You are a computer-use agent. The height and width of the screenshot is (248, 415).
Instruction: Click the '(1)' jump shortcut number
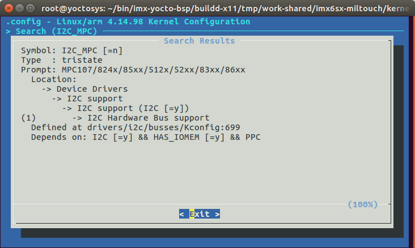(x=28, y=118)
